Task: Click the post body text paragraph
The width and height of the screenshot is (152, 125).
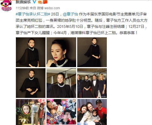Action: click(x=82, y=24)
